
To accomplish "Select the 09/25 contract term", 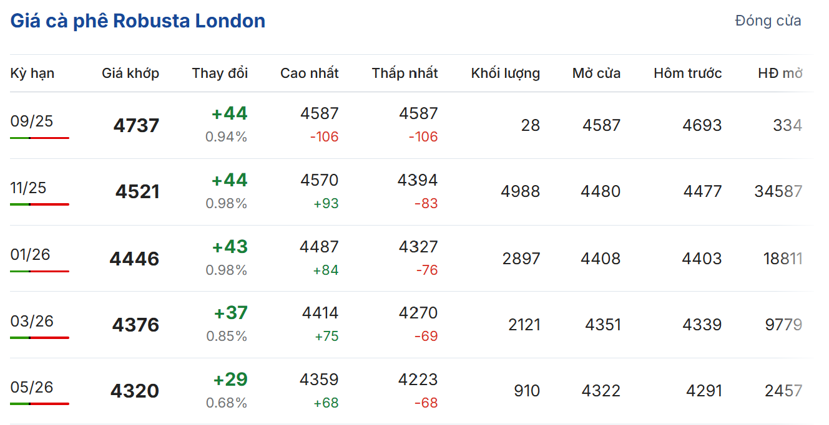I will click(32, 121).
